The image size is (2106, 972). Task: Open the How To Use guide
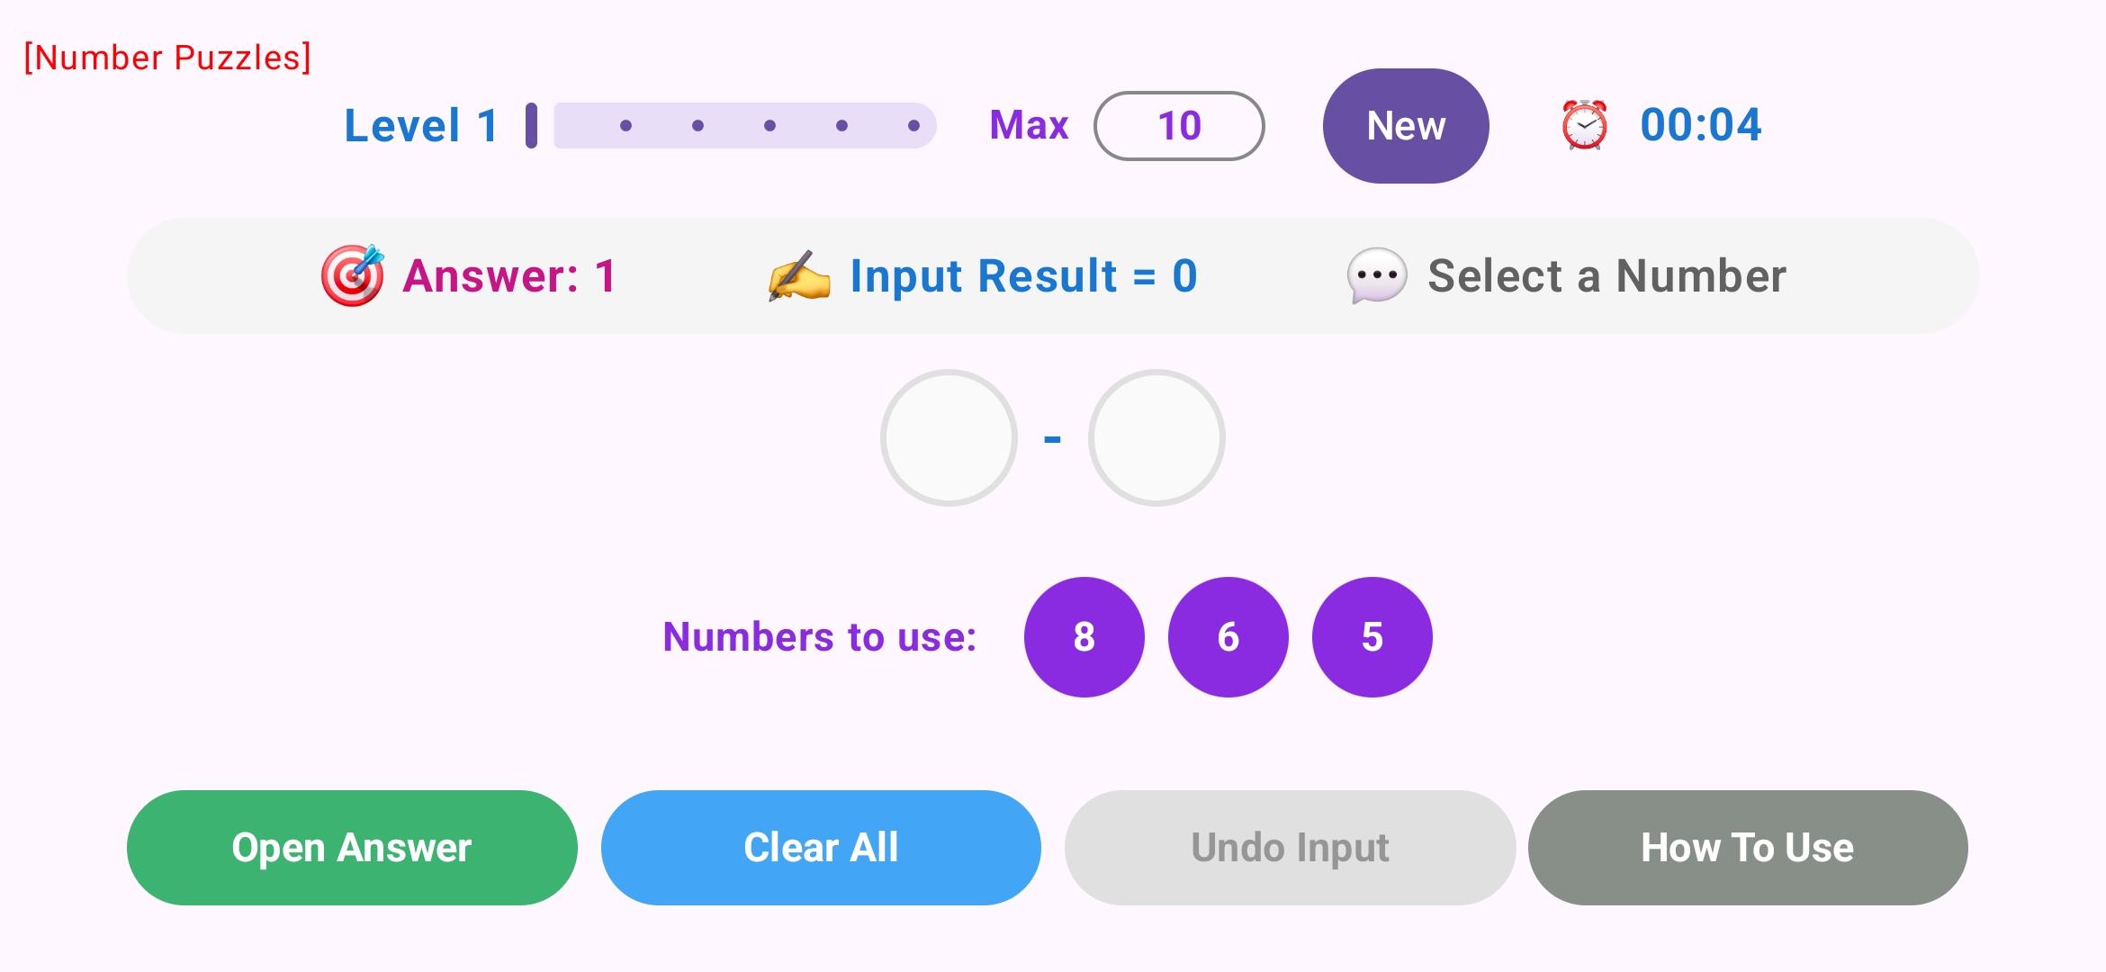tap(1747, 848)
